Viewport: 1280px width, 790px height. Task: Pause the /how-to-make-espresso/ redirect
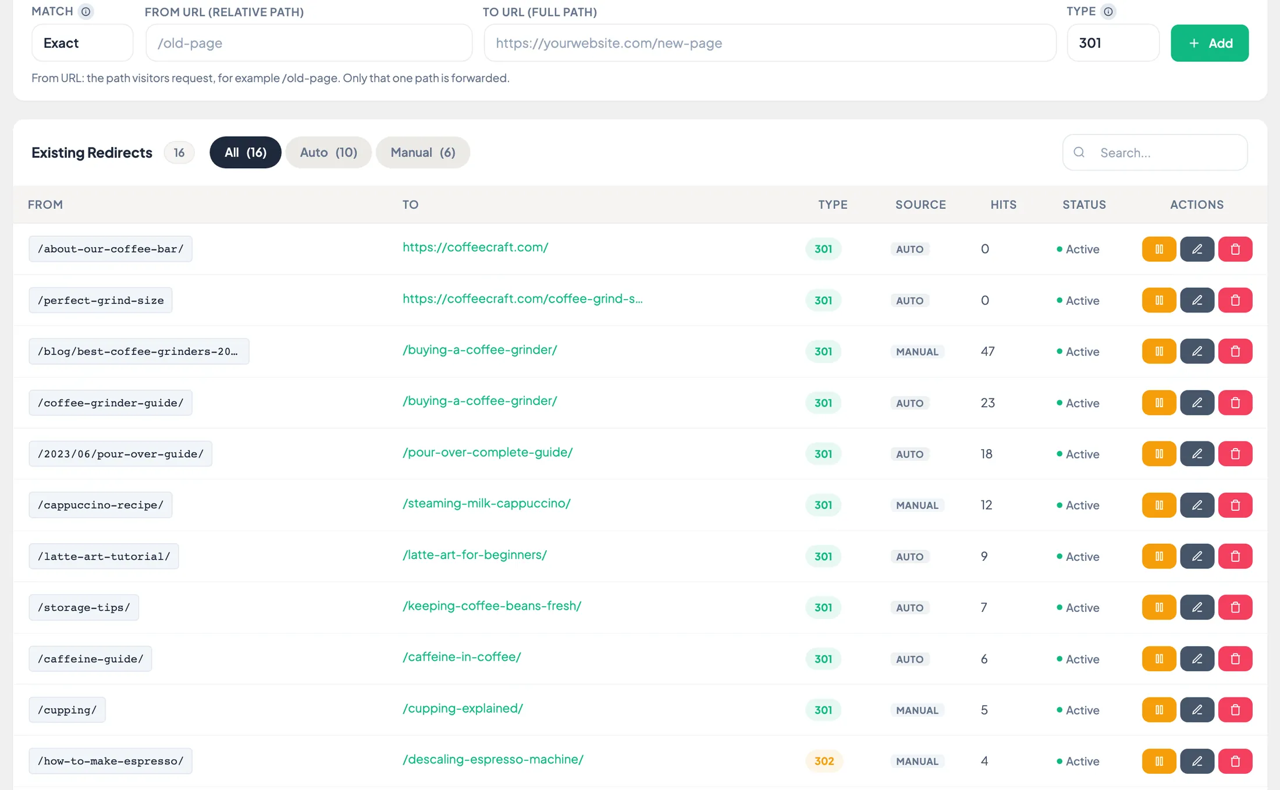1159,761
